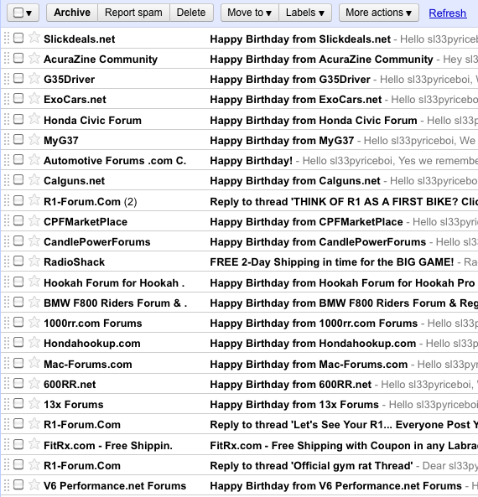Screen dimensions: 478x497
Task: Open 'Let's See Your R1' thread reply
Action: tap(344, 425)
